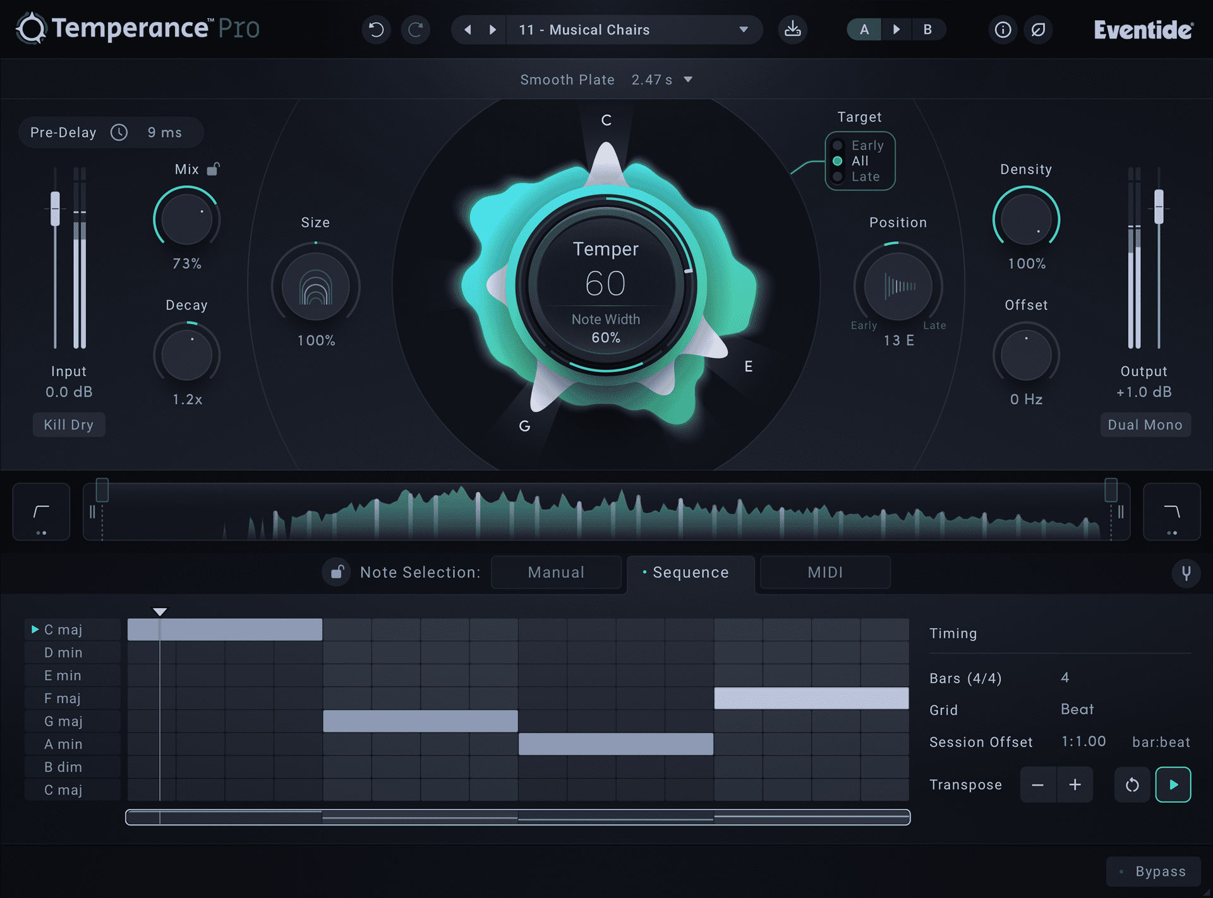
Task: Select the B dim chord row
Action: coord(73,767)
